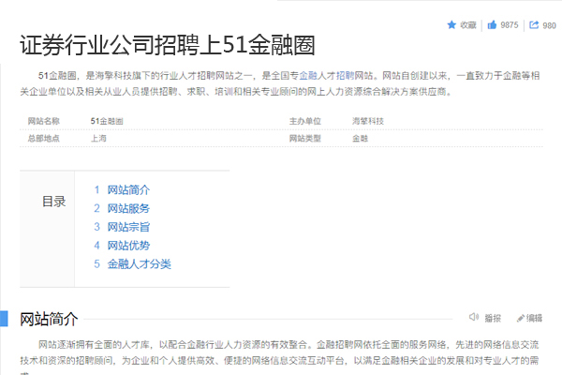Click the 网站简介 section heading
This screenshot has height=375, width=562.
pos(49,319)
